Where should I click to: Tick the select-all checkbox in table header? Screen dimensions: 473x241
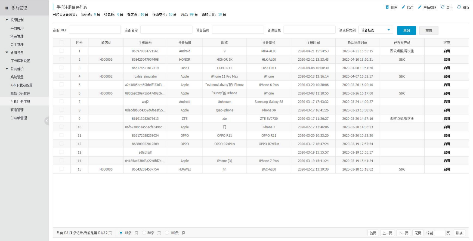61,42
